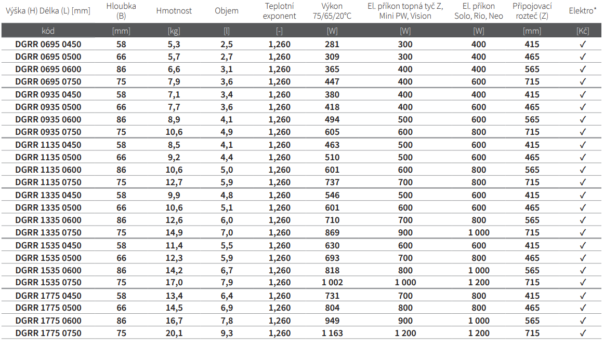Click the Výkon 75/65/20°C column header
This screenshot has height=348, width=604.
tap(332, 11)
